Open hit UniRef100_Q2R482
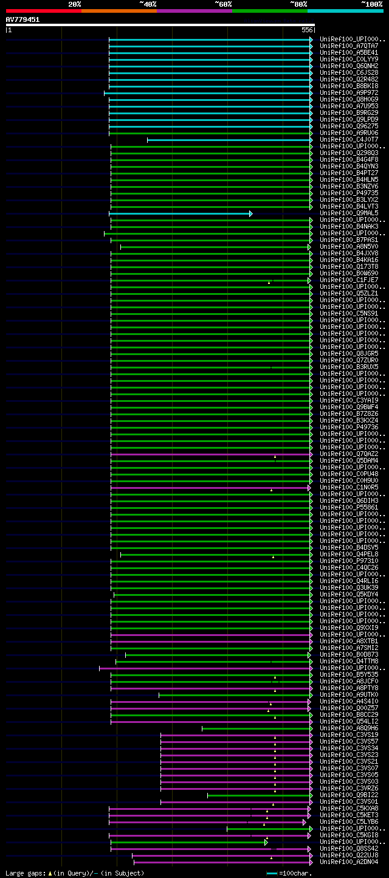Screen dimensions: 389x878 349,80
